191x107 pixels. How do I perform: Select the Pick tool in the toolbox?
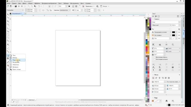tap(8, 14)
